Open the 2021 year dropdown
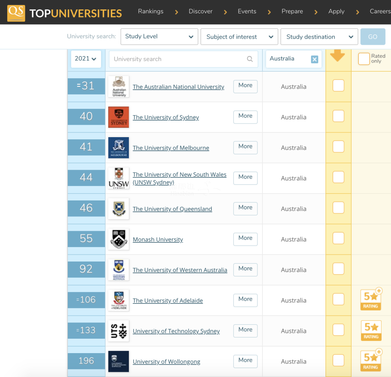 coord(86,59)
